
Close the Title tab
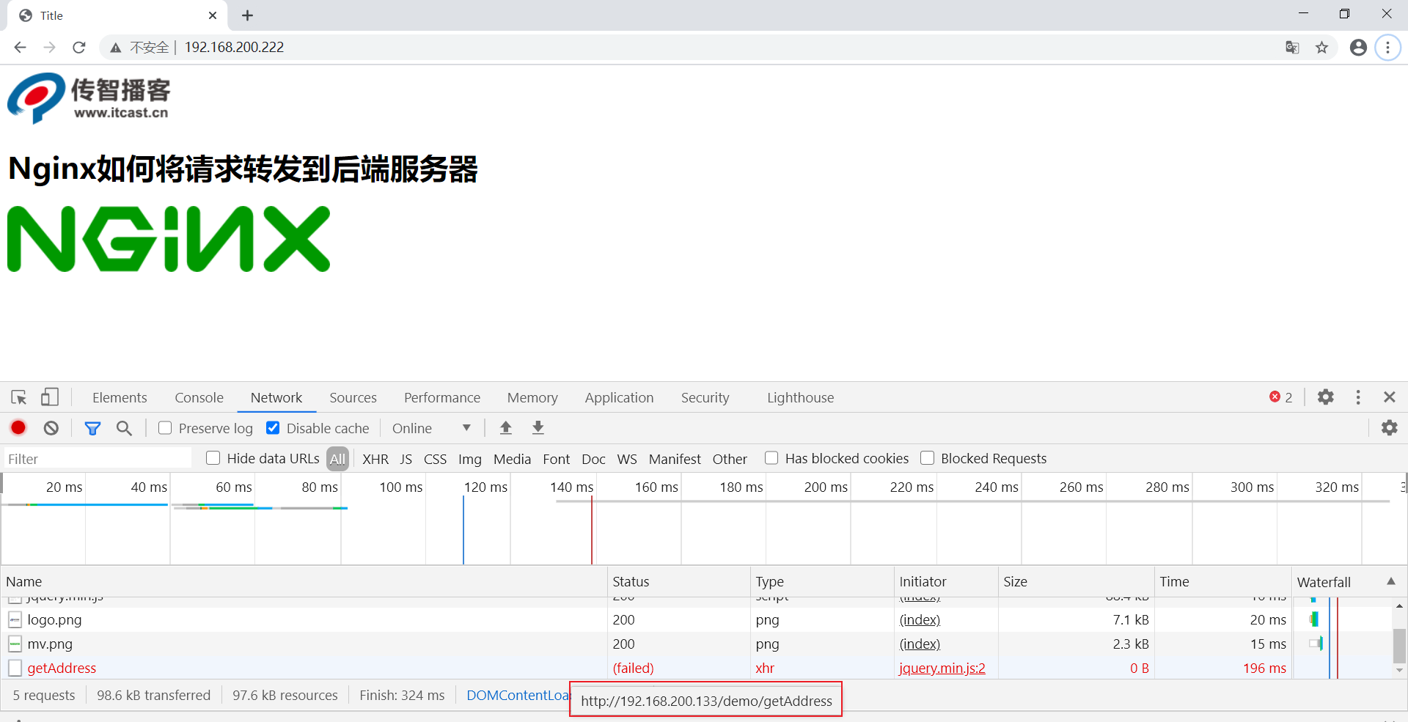213,15
